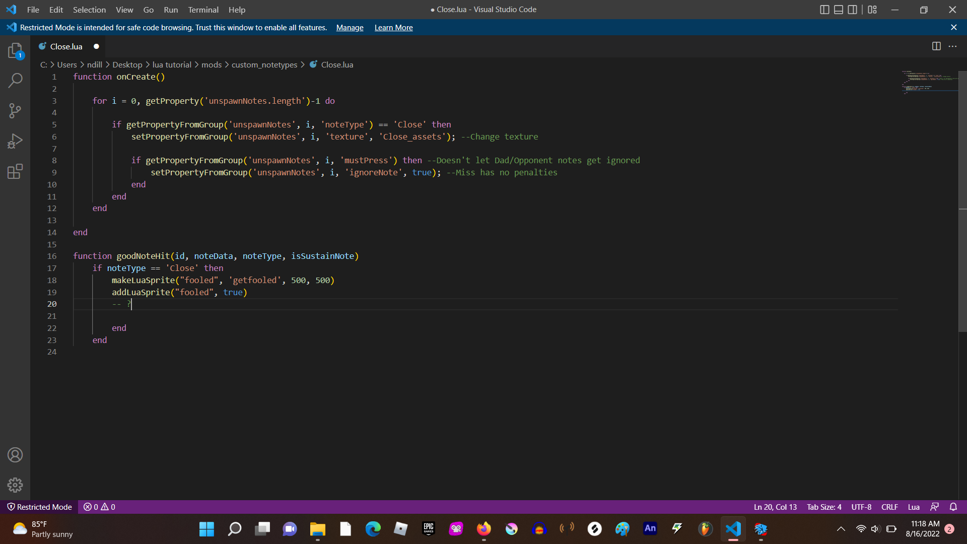Click the Manage link in Restricted Mode banner

[x=349, y=27]
